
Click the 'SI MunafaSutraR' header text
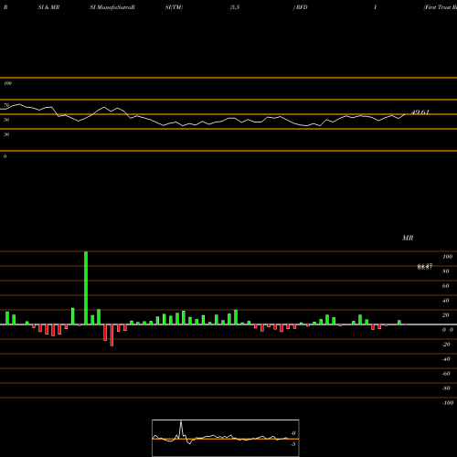pos(112,7)
